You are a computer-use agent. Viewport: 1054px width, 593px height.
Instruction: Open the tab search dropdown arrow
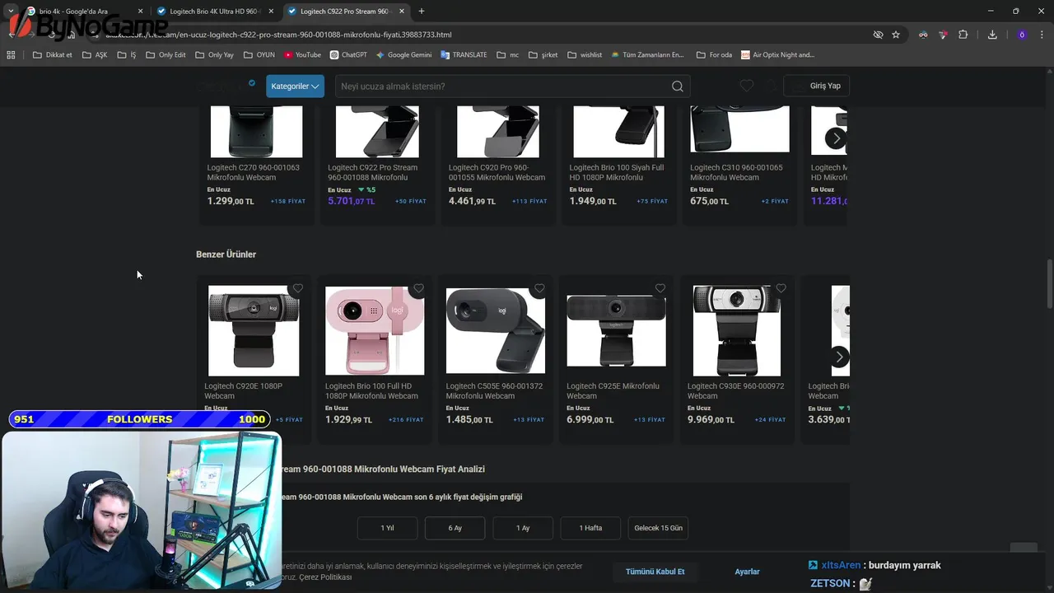point(11,12)
